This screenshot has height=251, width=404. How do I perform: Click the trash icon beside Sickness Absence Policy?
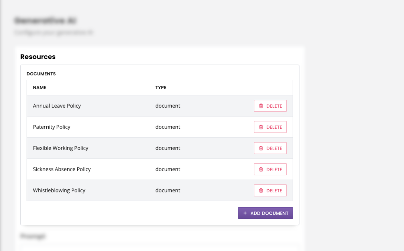pyautogui.click(x=261, y=169)
